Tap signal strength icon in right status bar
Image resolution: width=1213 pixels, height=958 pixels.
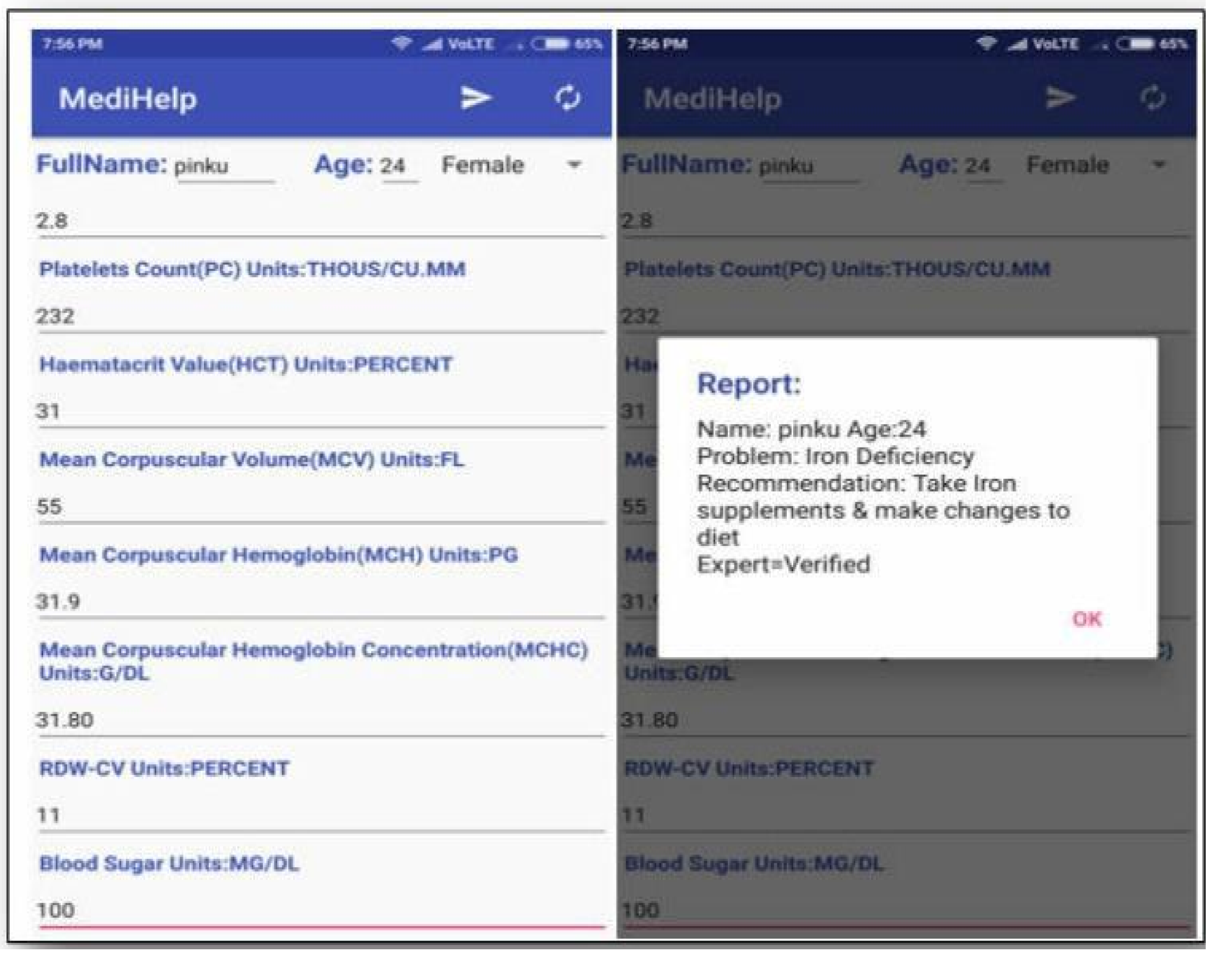coord(1017,44)
